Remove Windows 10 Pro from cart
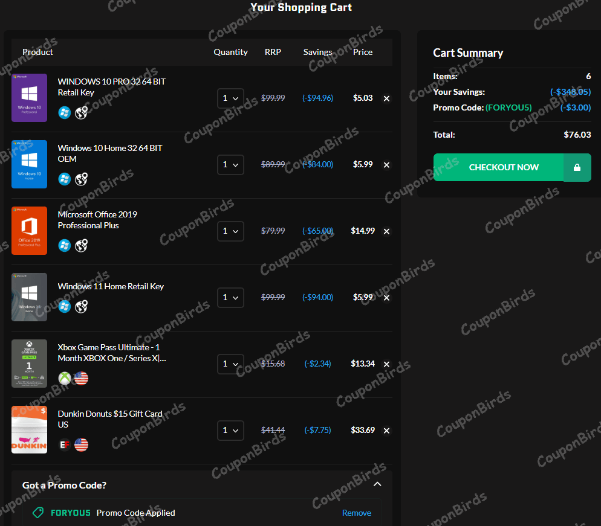The height and width of the screenshot is (526, 601). click(386, 98)
